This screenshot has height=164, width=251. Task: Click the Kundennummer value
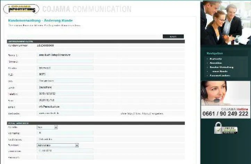45,46
